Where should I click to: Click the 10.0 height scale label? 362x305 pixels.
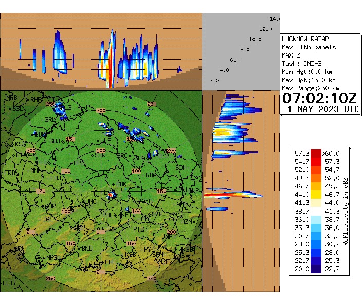(255, 40)
